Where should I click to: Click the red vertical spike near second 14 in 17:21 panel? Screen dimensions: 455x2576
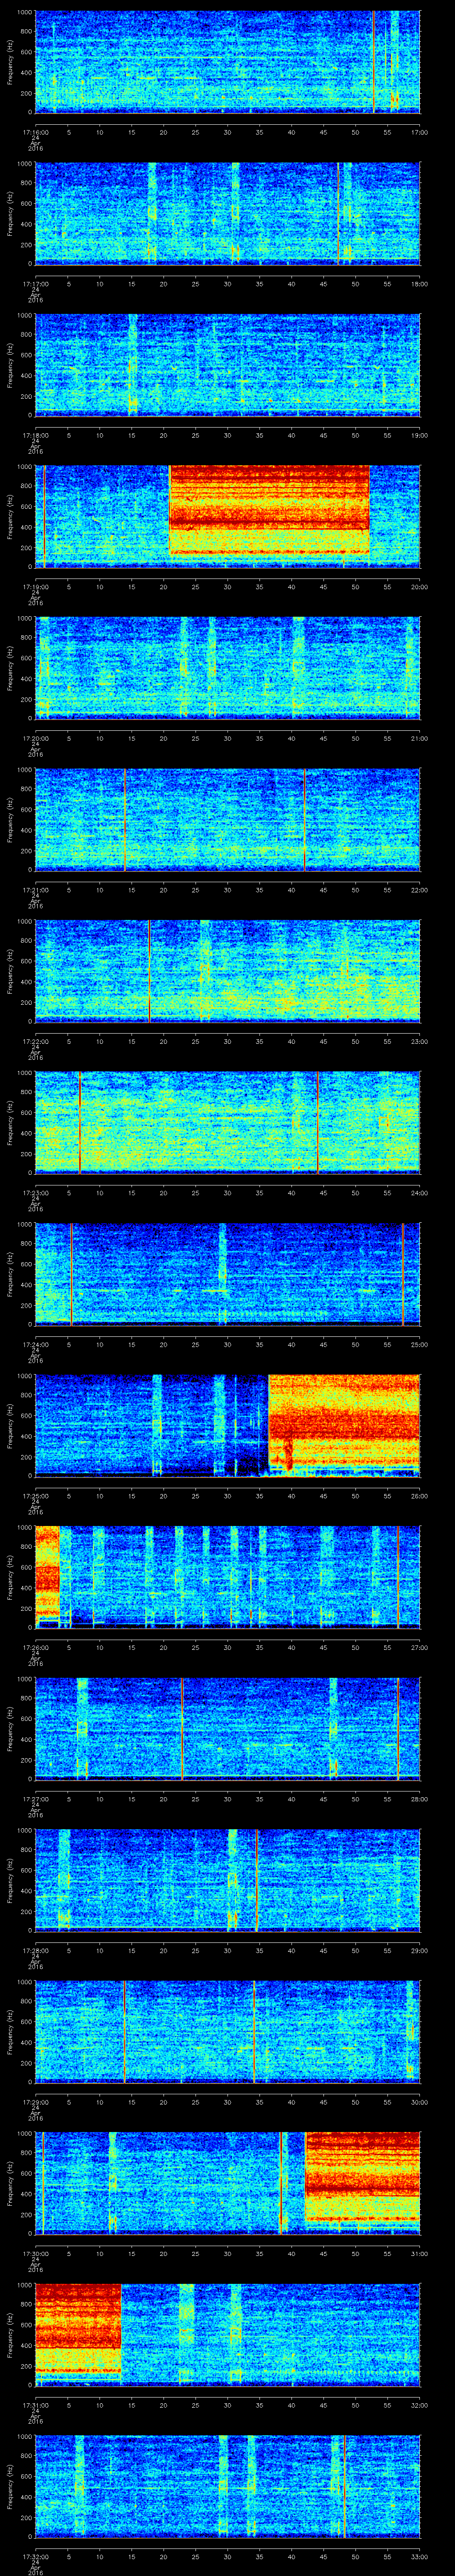(124, 819)
